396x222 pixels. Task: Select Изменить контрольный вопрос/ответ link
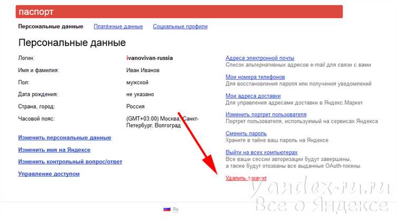pyautogui.click(x=70, y=162)
